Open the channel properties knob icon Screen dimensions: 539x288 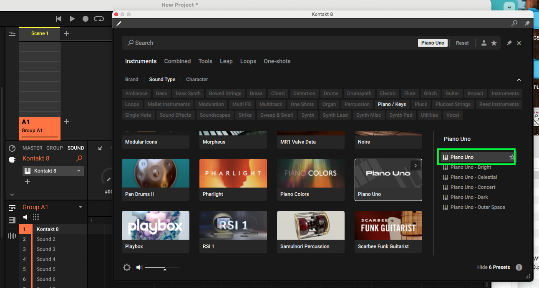tap(12, 148)
